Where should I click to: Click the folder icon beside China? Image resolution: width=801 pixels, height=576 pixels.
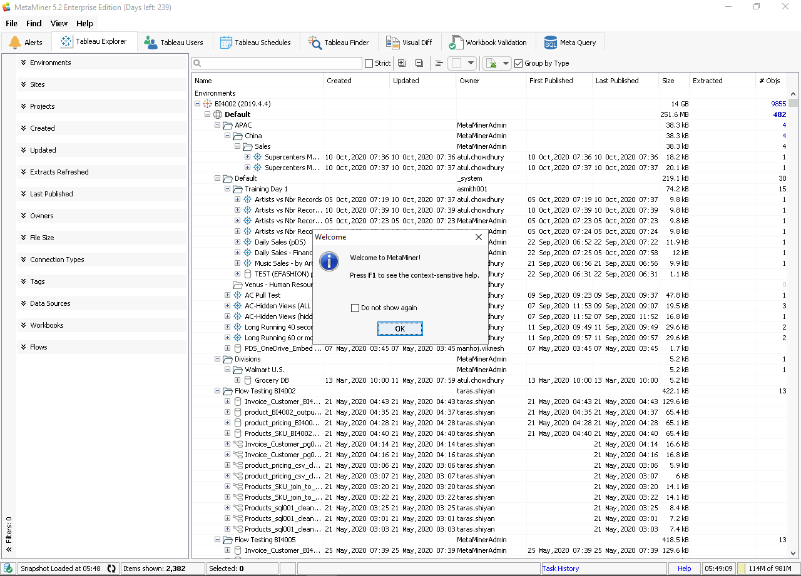[x=238, y=136]
